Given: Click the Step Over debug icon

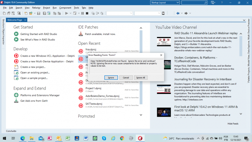Looking at the screenshot, I should point(97,13).
